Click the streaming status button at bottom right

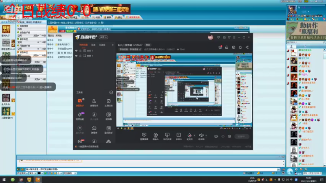[242, 136]
